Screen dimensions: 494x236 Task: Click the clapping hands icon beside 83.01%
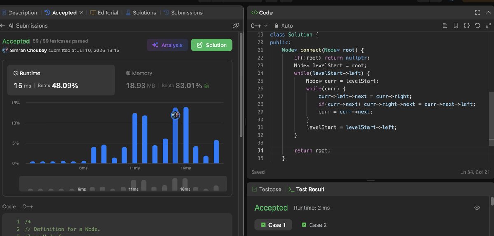[207, 86]
